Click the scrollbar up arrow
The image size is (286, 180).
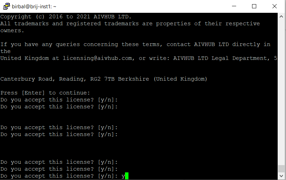click(x=281, y=17)
